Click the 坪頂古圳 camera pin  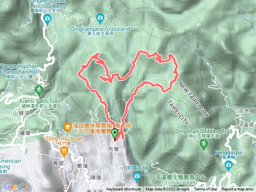[x=137, y=177]
